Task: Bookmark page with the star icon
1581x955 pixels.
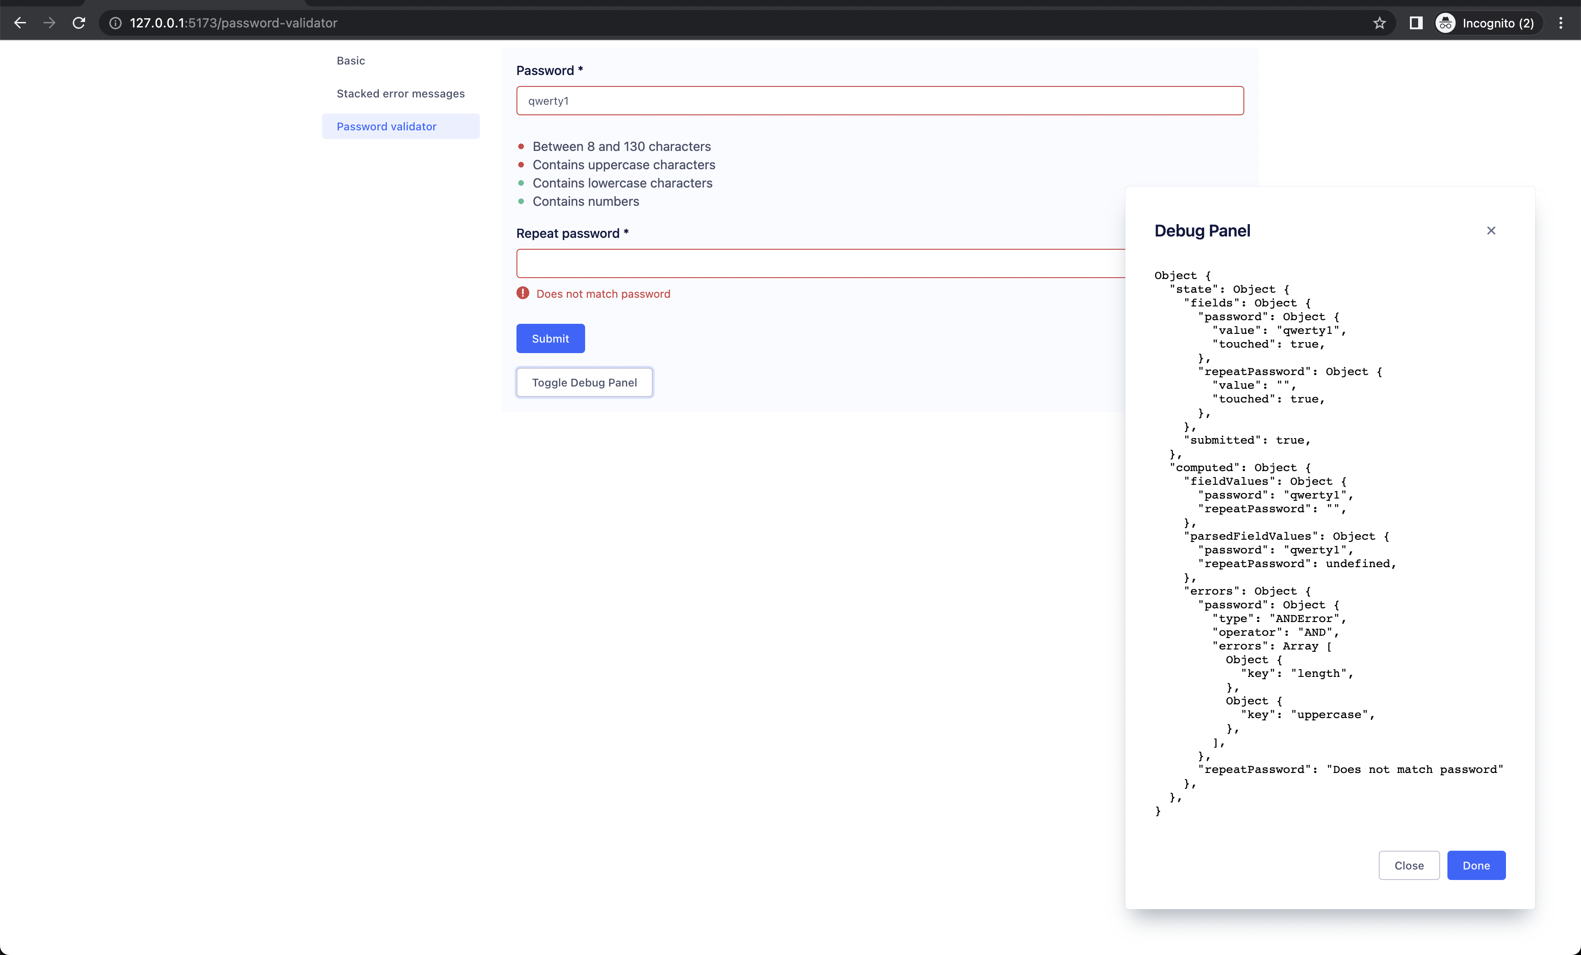Action: (1379, 23)
